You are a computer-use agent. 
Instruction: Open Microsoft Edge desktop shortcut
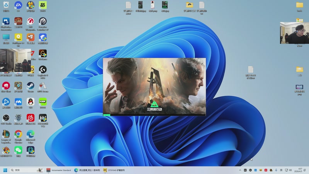coord(31,134)
